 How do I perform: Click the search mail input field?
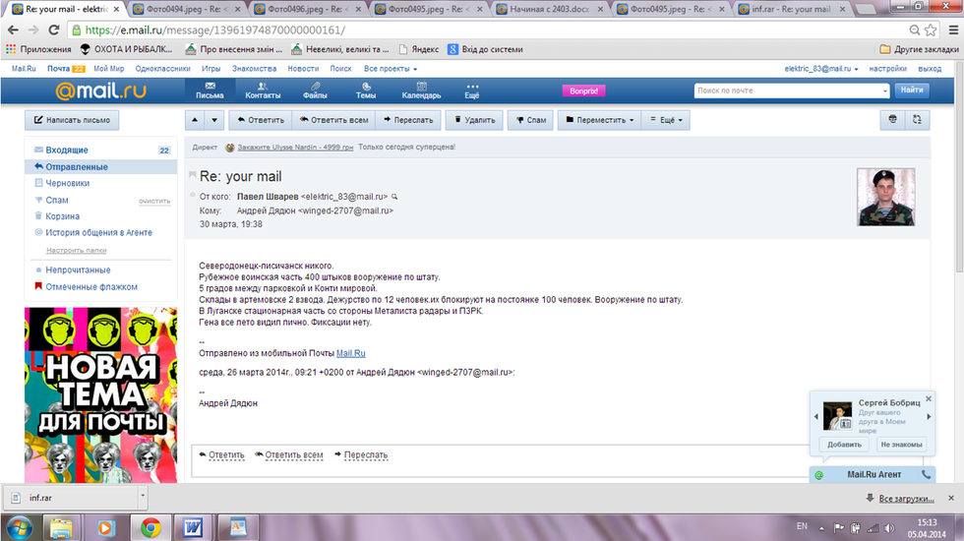tap(790, 90)
